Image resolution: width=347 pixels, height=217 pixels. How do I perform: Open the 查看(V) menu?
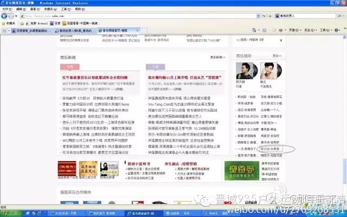pyautogui.click(x=35, y=9)
